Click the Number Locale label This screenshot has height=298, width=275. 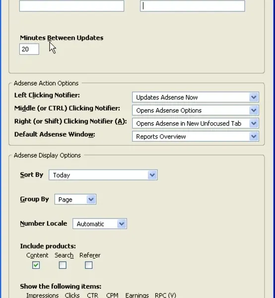(44, 223)
